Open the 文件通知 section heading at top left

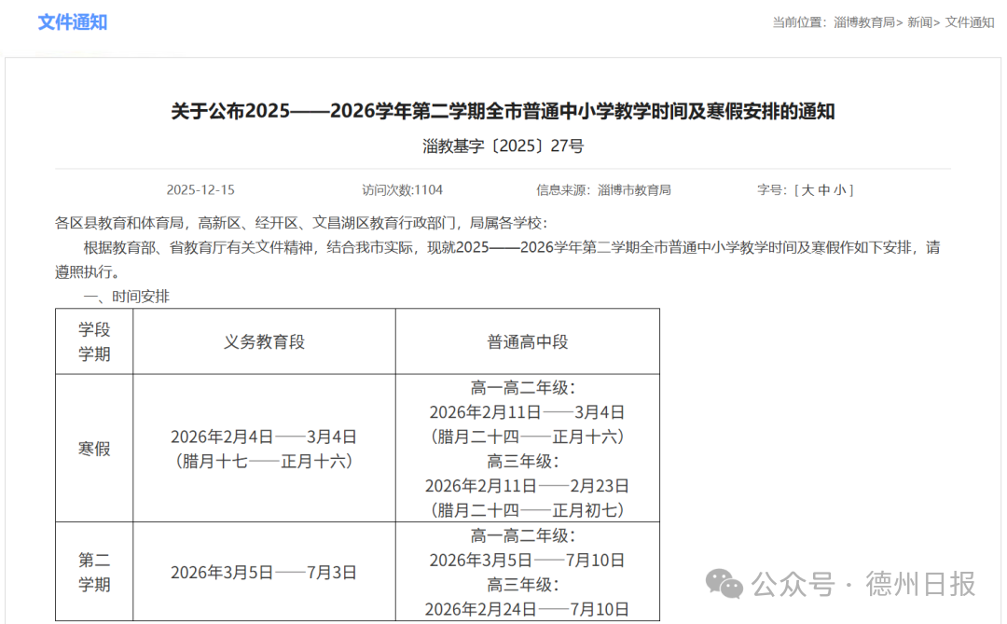pos(73,22)
